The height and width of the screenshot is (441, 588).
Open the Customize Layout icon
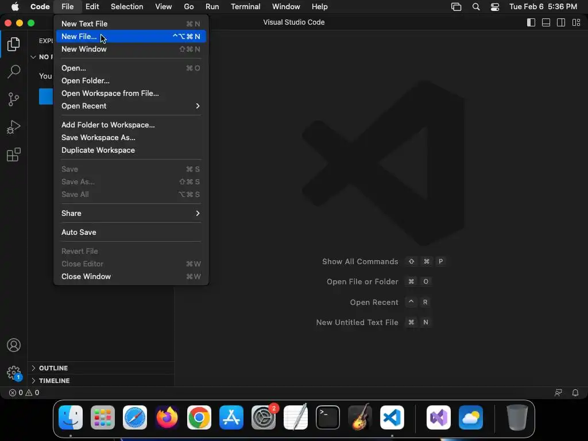pos(577,22)
